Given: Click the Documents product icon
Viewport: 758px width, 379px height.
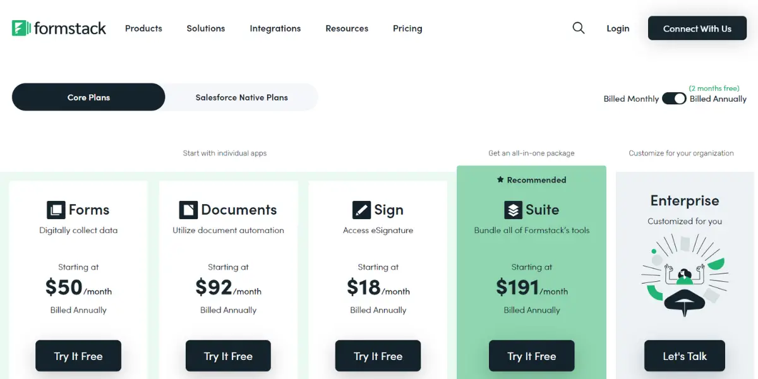Looking at the screenshot, I should tap(188, 210).
